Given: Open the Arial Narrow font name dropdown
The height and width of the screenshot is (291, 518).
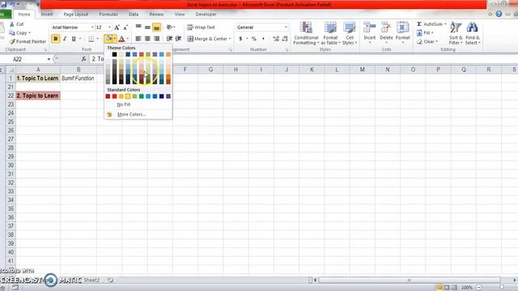Looking at the screenshot, I should click(92, 27).
